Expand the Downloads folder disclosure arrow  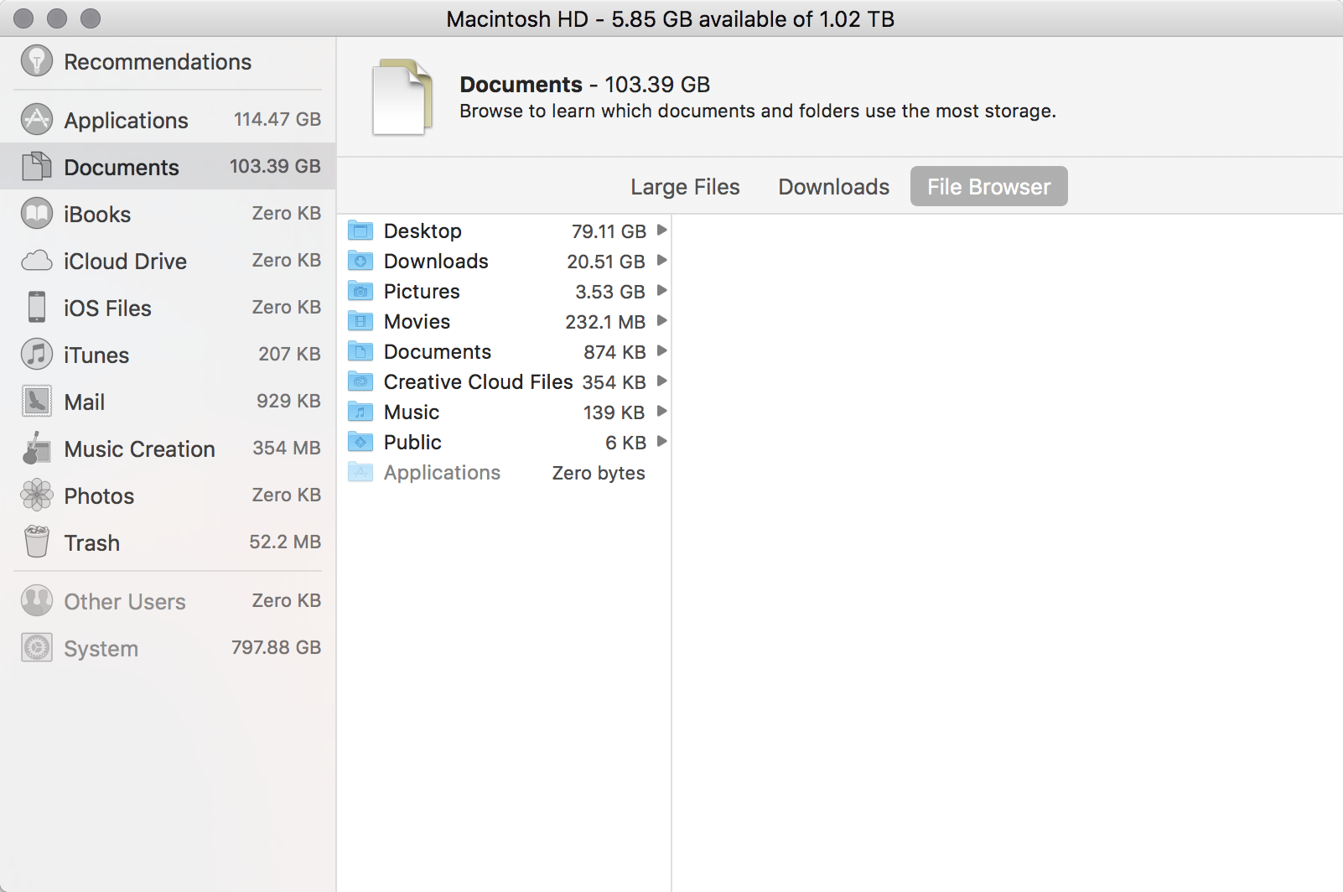(x=662, y=260)
